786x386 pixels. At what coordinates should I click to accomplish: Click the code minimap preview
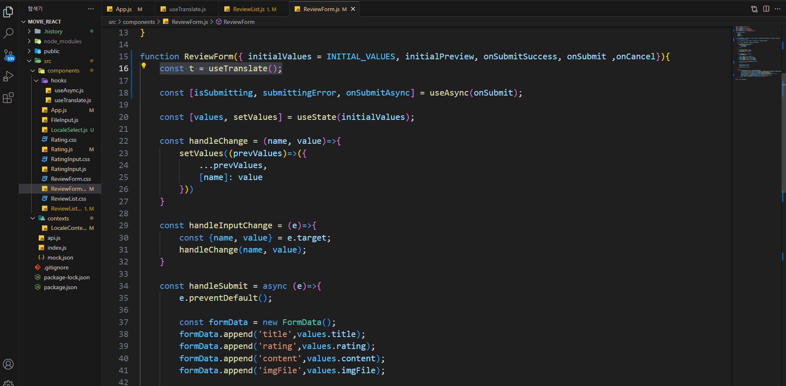click(757, 53)
